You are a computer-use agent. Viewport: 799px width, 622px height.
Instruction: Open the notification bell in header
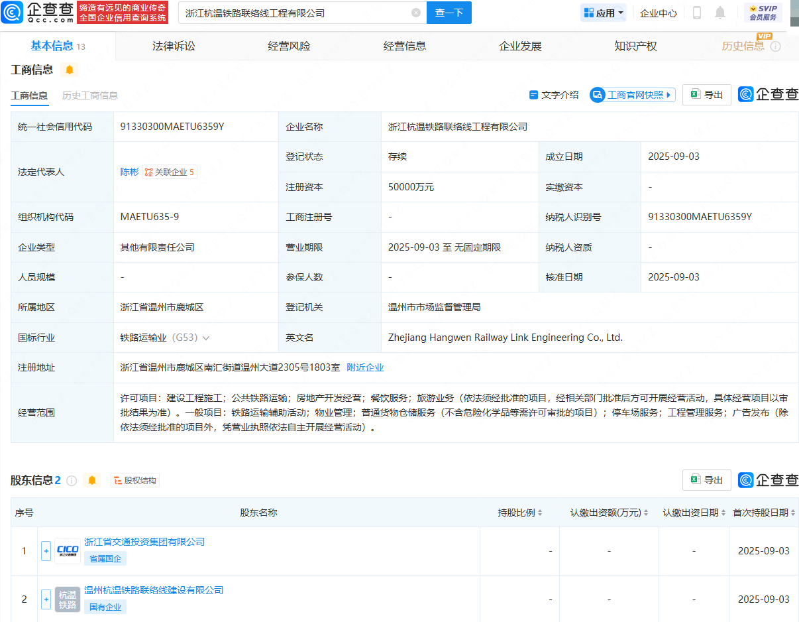click(719, 13)
